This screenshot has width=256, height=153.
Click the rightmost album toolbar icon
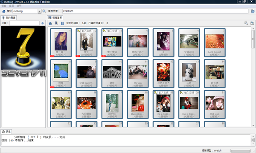click(x=252, y=23)
